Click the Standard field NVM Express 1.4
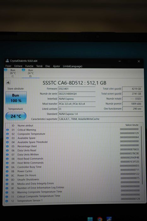This screenshot has height=221, width=147. (100, 114)
